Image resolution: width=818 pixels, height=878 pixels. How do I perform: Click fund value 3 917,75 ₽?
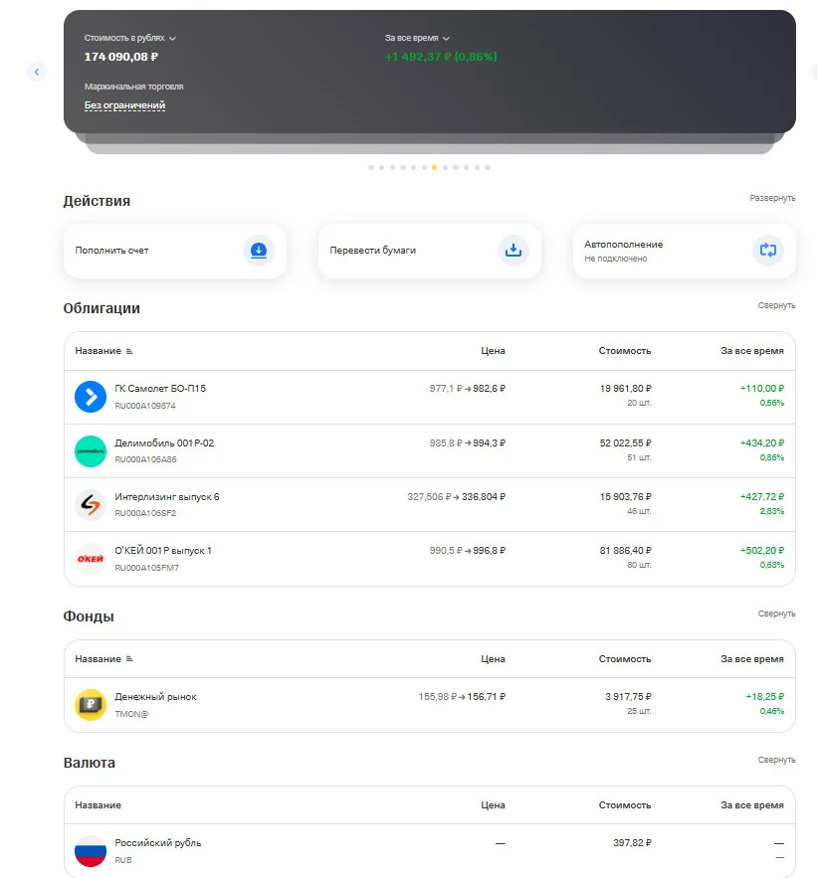point(628,697)
